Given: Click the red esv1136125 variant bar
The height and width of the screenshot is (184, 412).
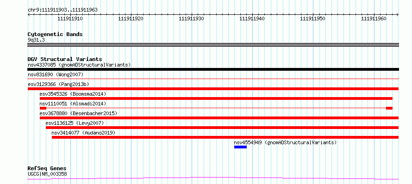Looking at the screenshot, I should (222, 128).
